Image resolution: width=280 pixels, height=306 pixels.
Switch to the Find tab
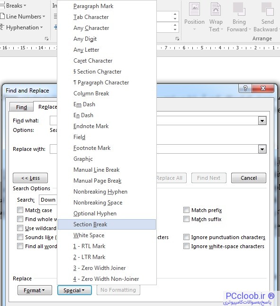21,107
